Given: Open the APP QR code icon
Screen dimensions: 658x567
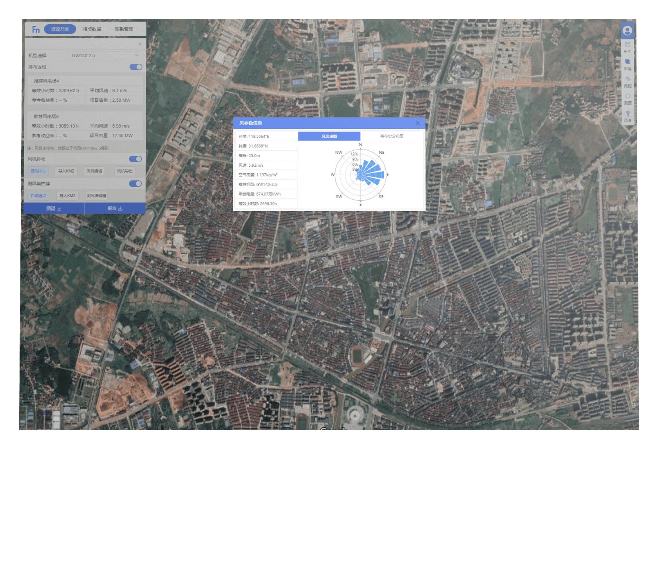Looking at the screenshot, I should click(627, 47).
